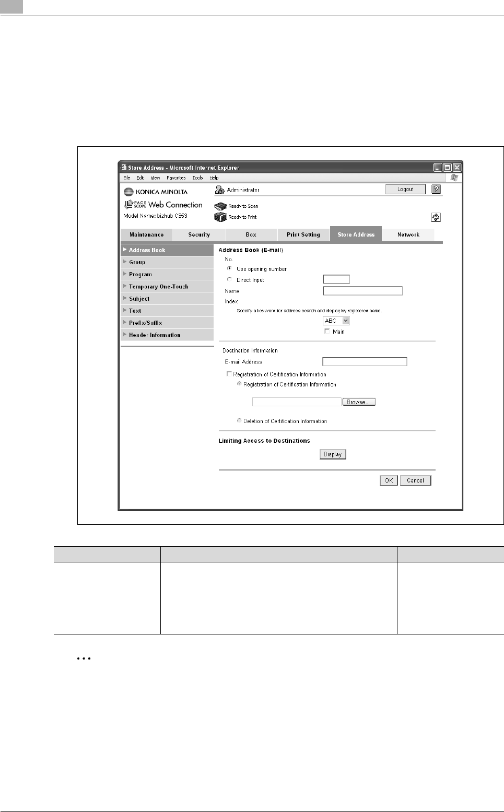The image size is (504, 812).
Task: Expand Program sidebar item
Action: pos(167,274)
